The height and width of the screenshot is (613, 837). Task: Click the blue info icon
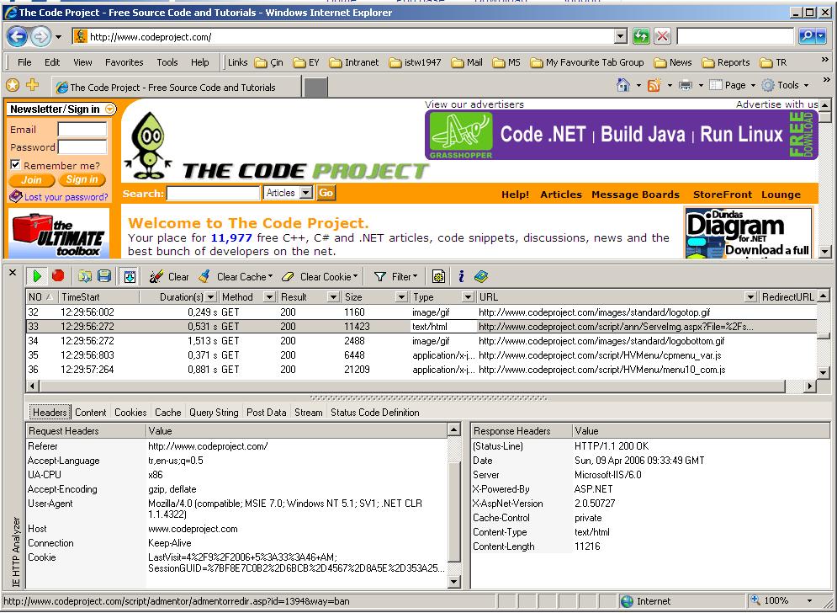(x=461, y=276)
